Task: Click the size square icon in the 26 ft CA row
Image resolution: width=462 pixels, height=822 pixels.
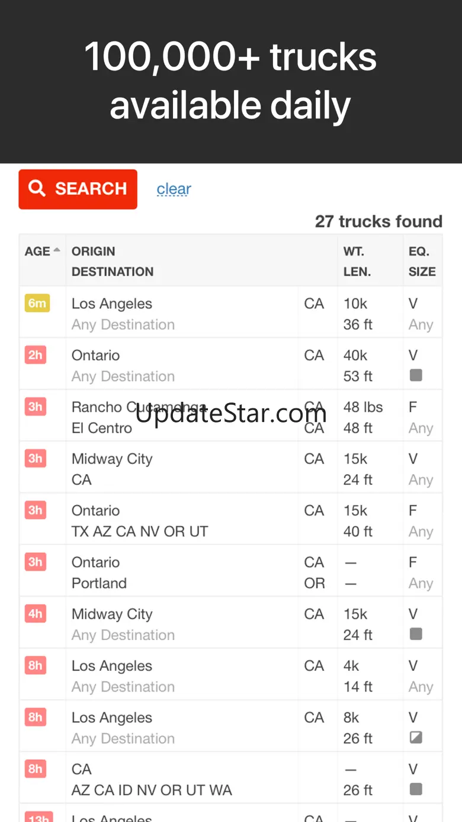Action: [x=416, y=789]
